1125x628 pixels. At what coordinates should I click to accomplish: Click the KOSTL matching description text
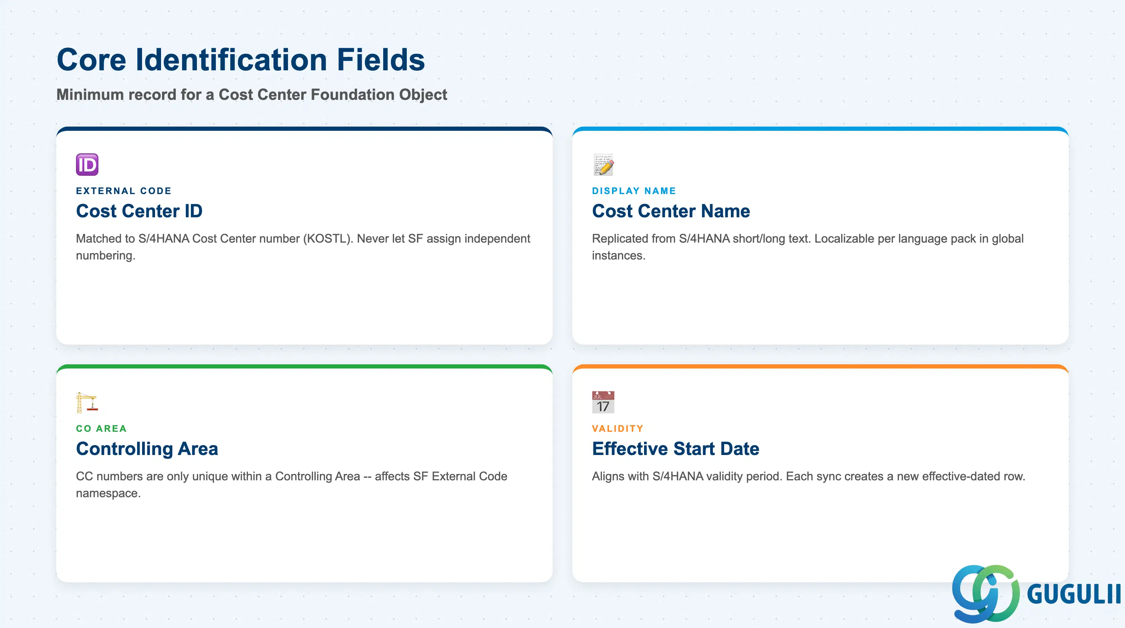[303, 247]
